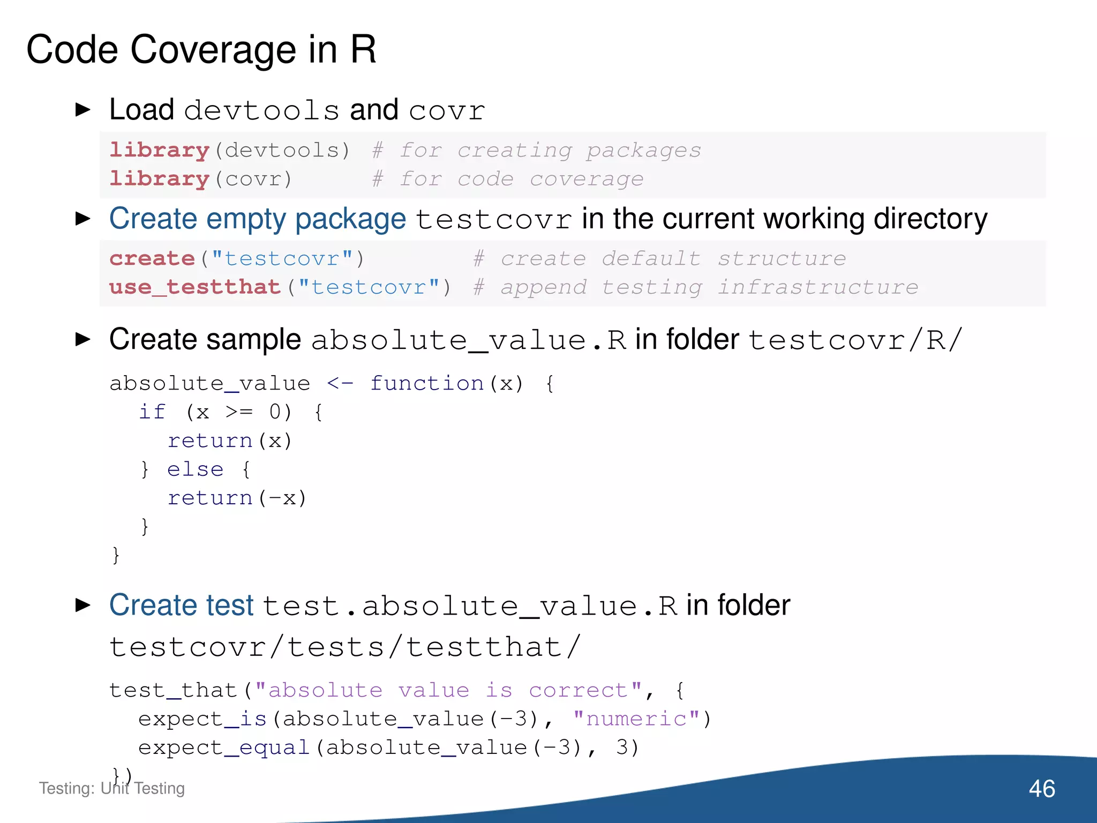Click the use_testthat("testcovr") function call

coord(280,287)
